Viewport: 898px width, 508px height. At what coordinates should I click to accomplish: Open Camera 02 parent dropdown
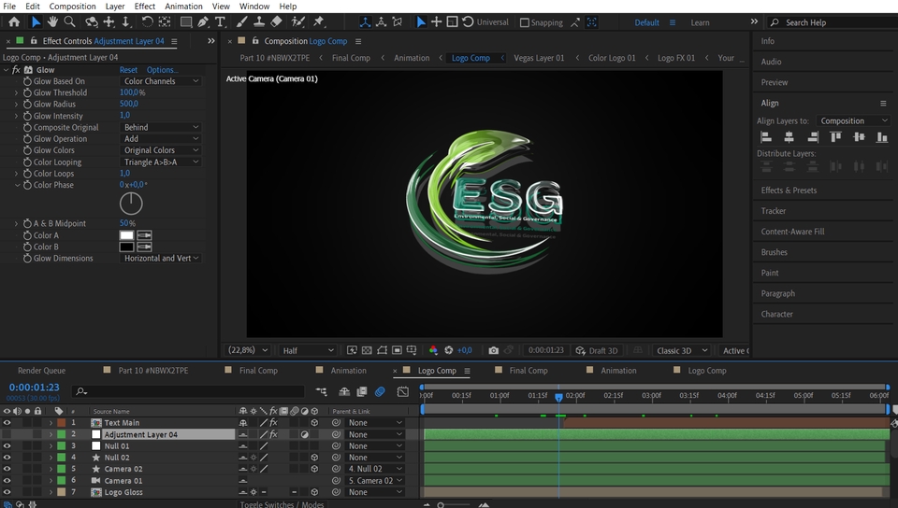pos(374,469)
